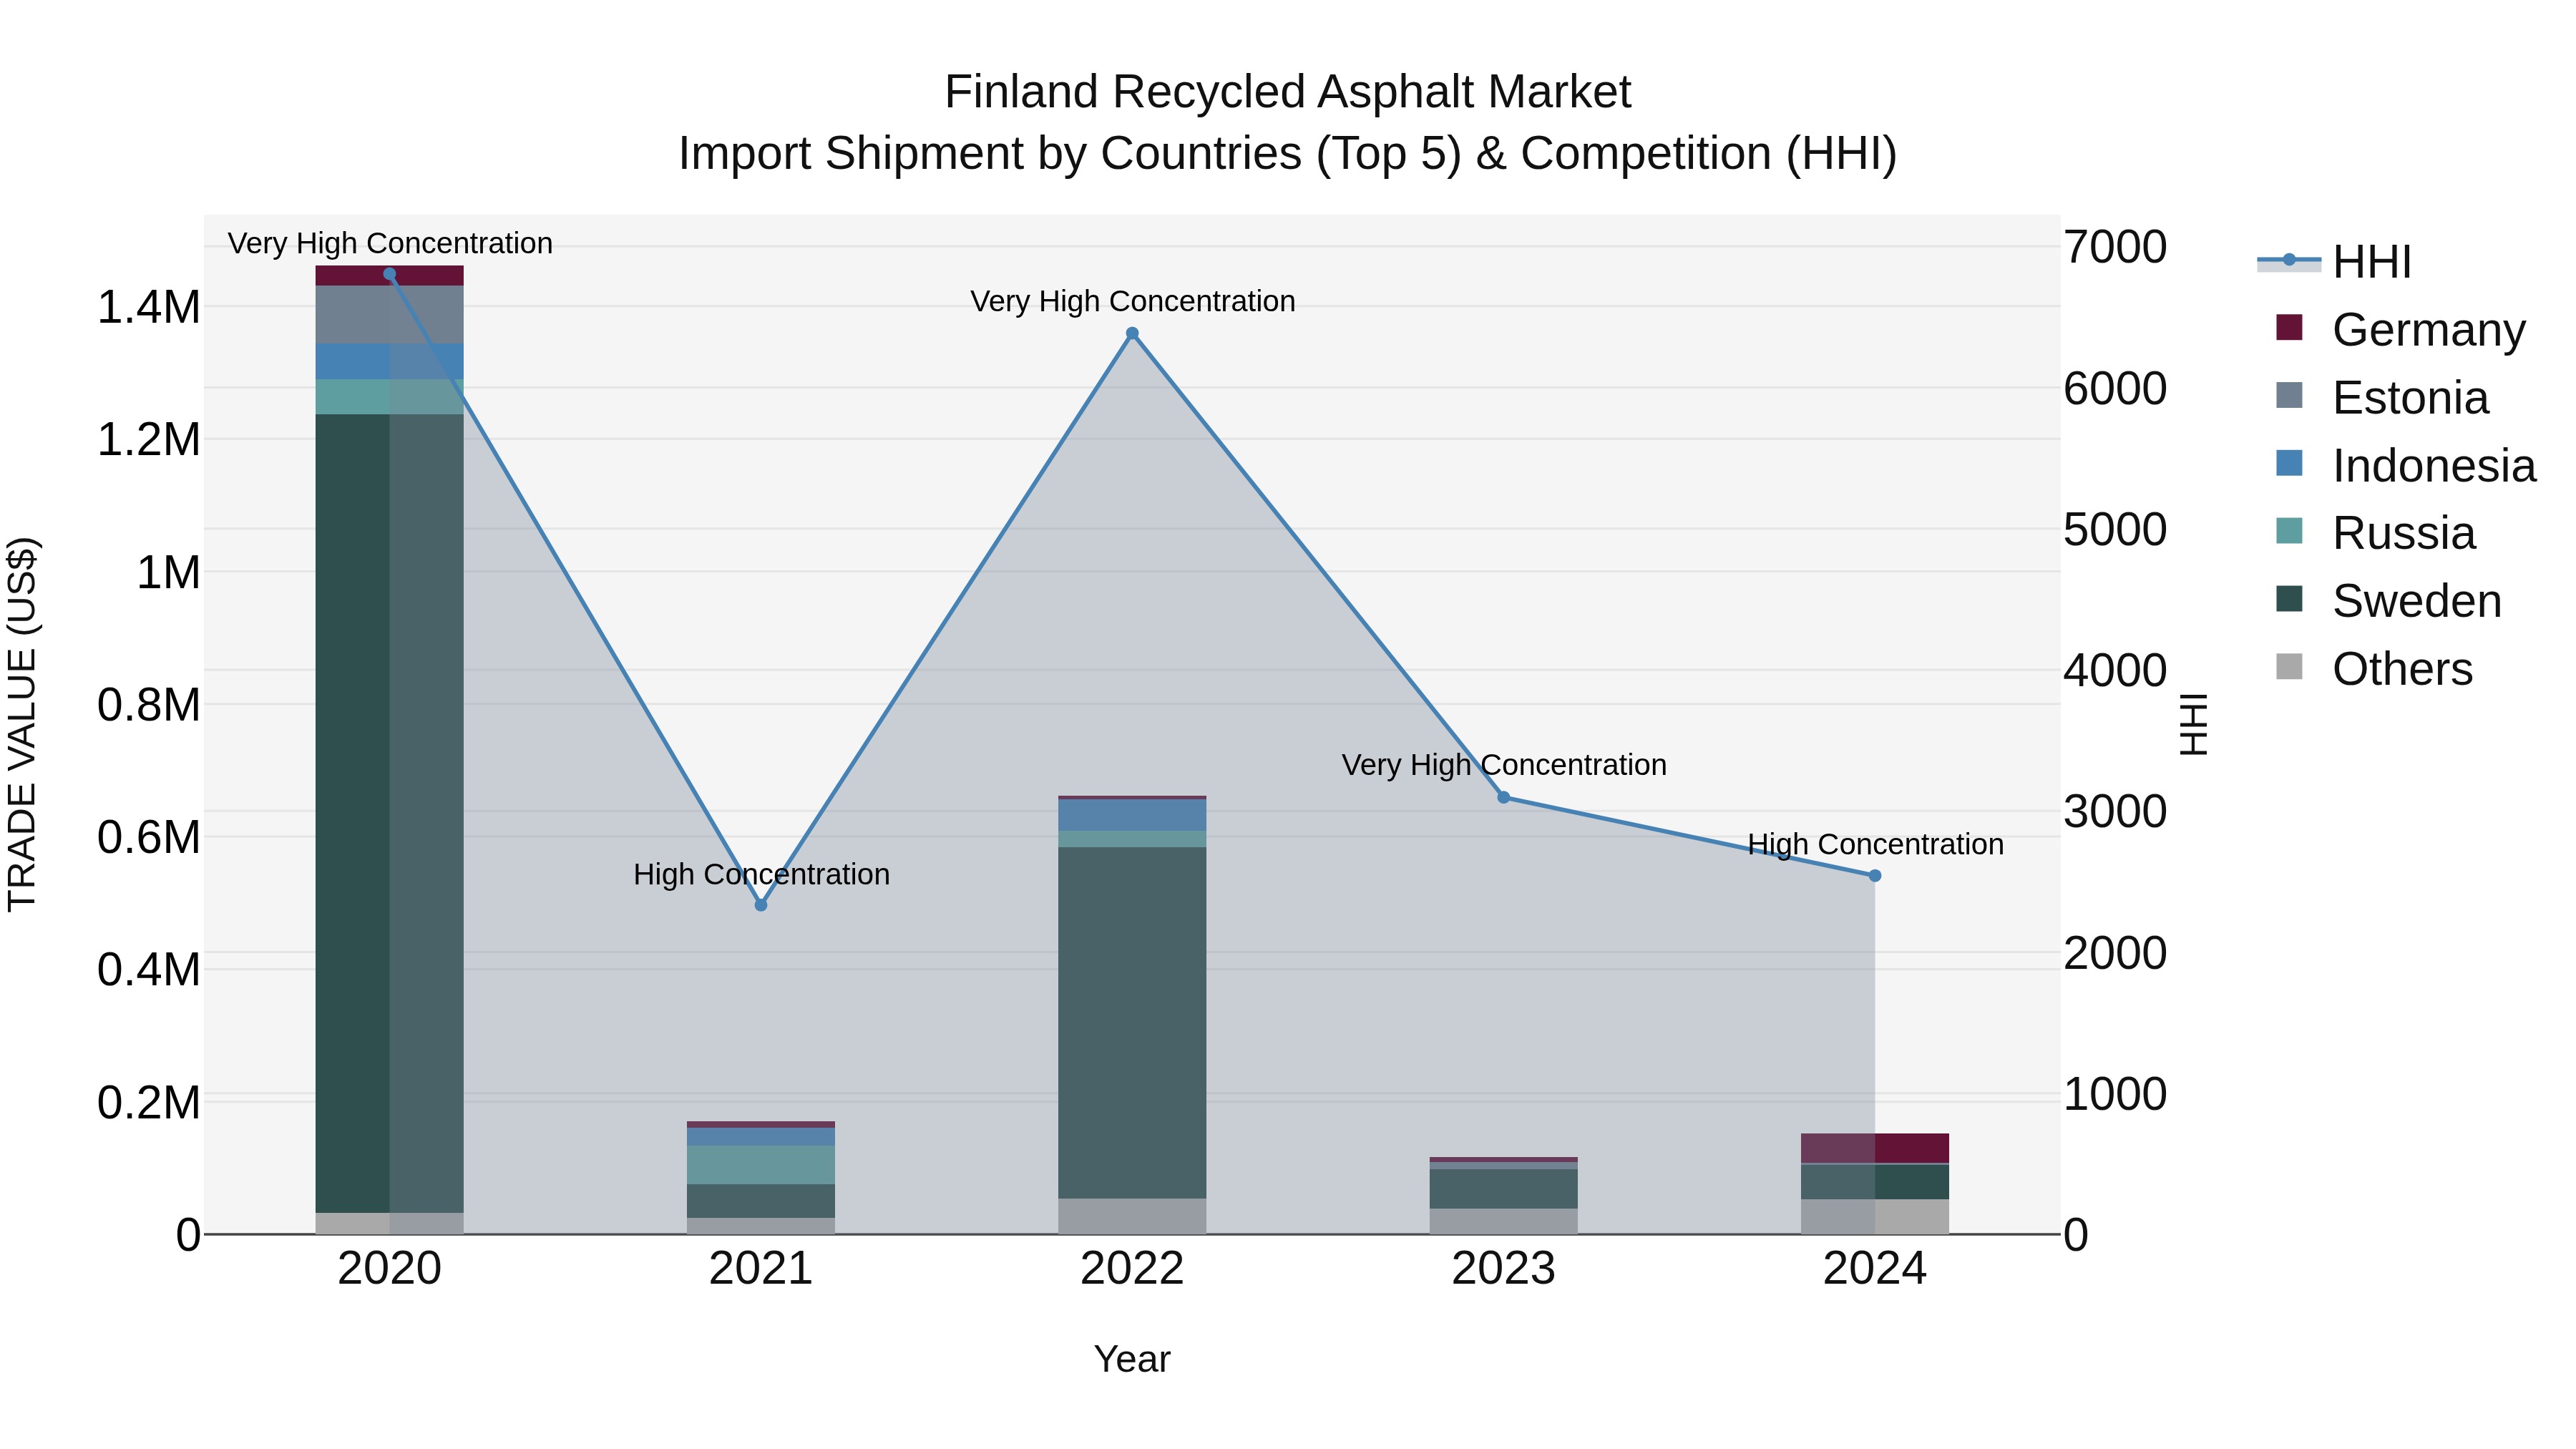Click the 3000 tick on HHI axis
Screen dimensions: 2576x1449
(x=2115, y=811)
